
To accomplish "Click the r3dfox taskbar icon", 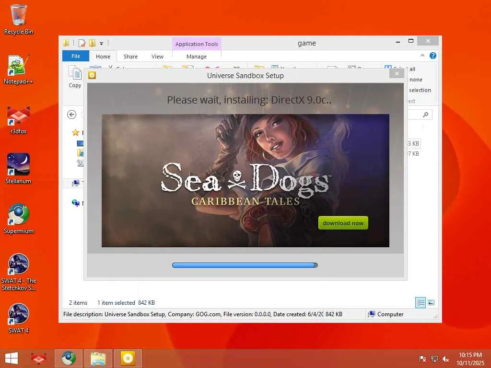I will click(x=39, y=358).
